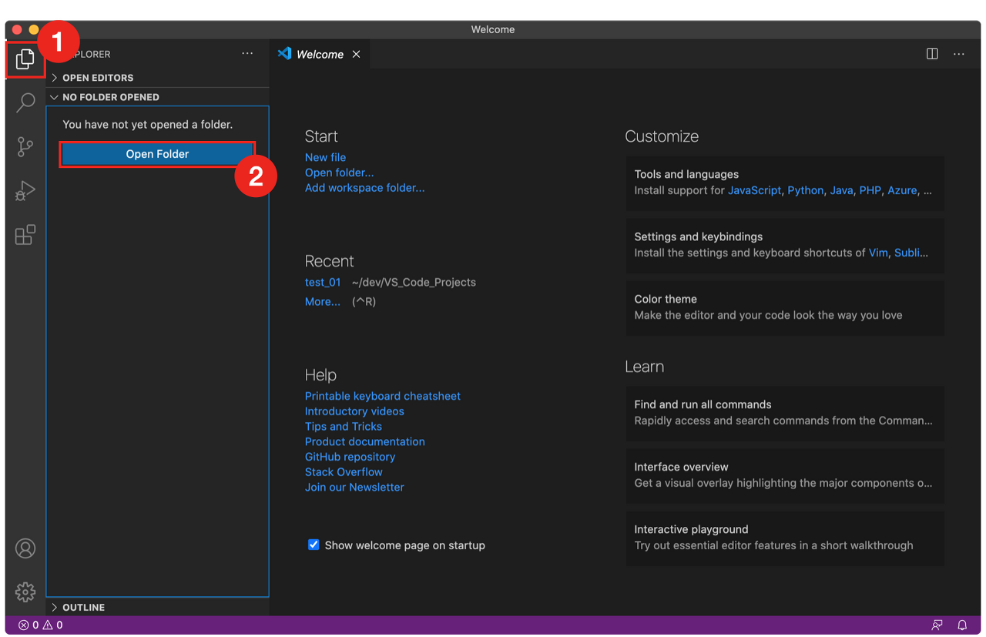986x637 pixels.
Task: Open the Run and Debug view icon
Action: (x=25, y=190)
